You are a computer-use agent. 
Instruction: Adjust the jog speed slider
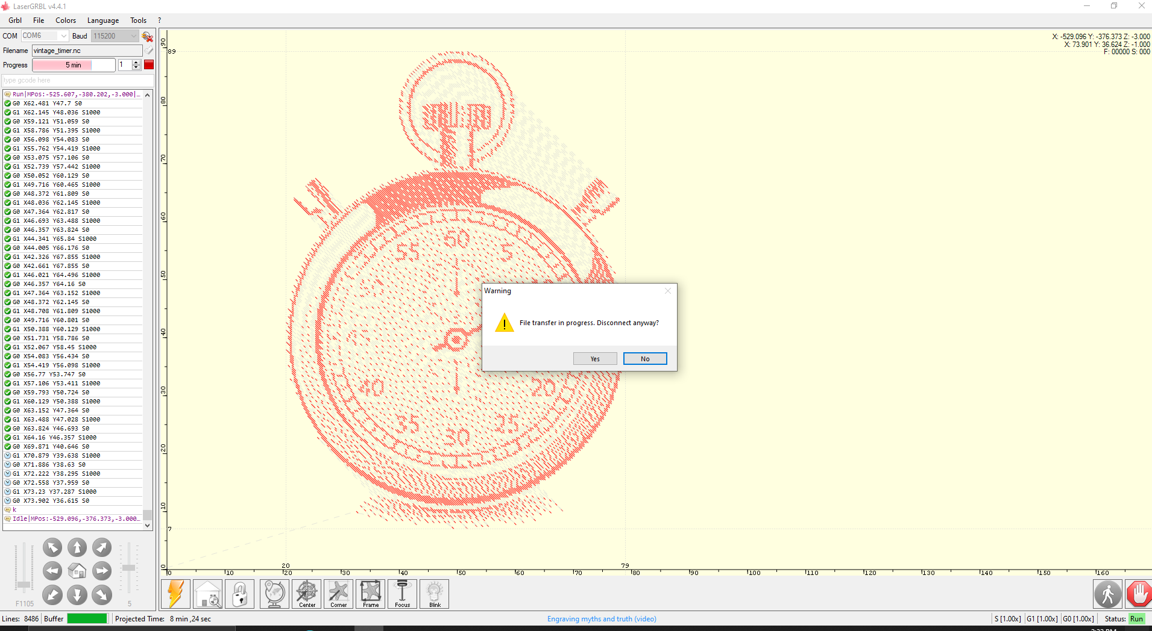click(x=128, y=569)
